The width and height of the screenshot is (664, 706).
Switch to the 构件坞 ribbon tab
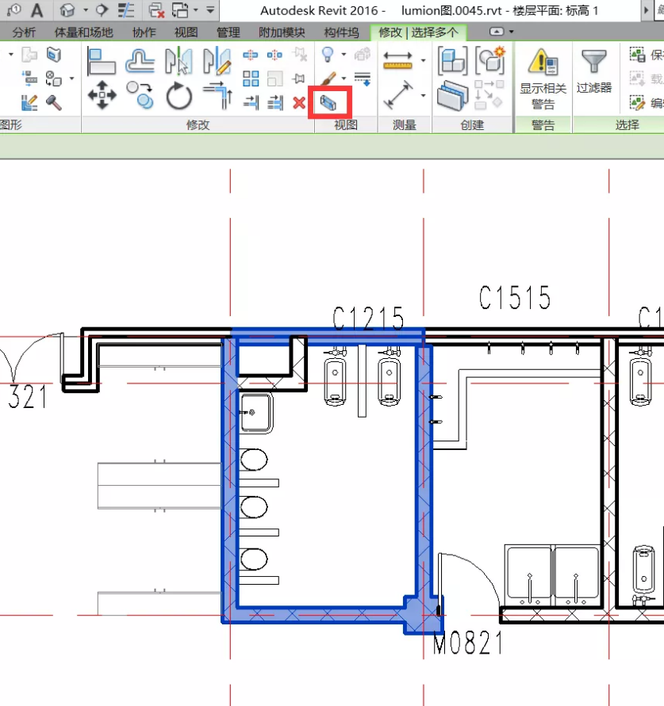pos(341,32)
